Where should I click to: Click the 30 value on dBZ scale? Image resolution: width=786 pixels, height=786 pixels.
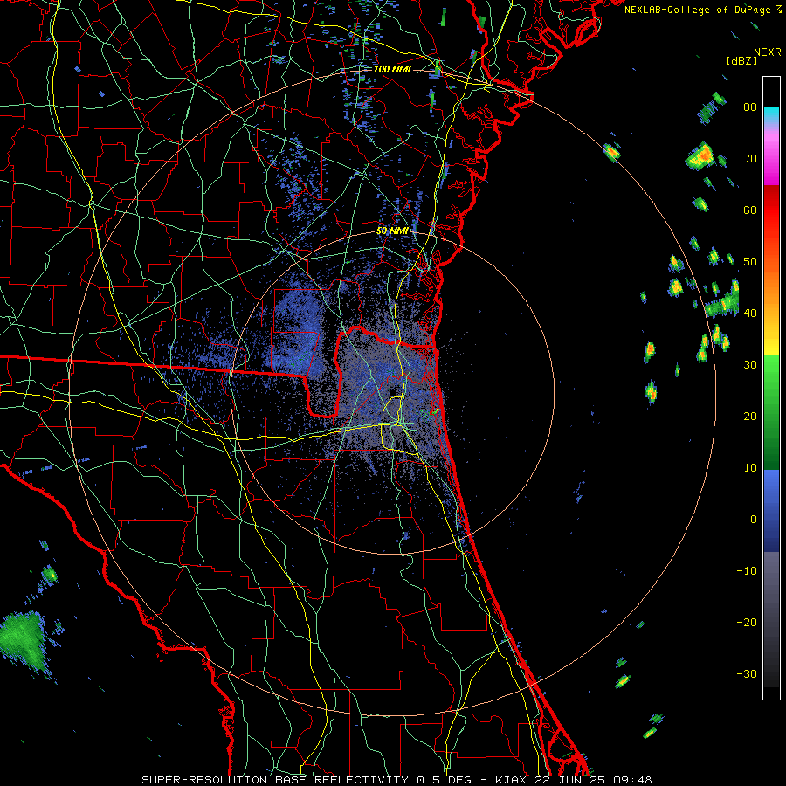click(x=750, y=364)
